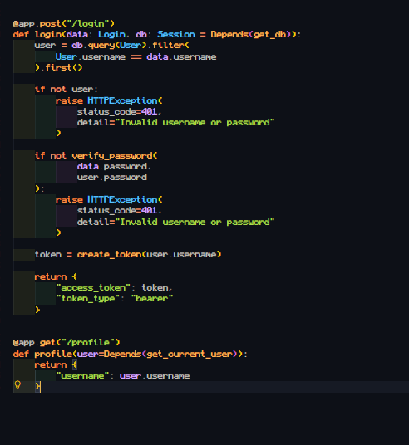Click the "access_token" dictionary key
The height and width of the screenshot is (445, 409).
point(93,288)
